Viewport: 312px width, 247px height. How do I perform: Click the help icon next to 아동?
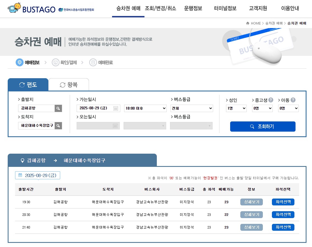pyautogui.click(x=293, y=100)
